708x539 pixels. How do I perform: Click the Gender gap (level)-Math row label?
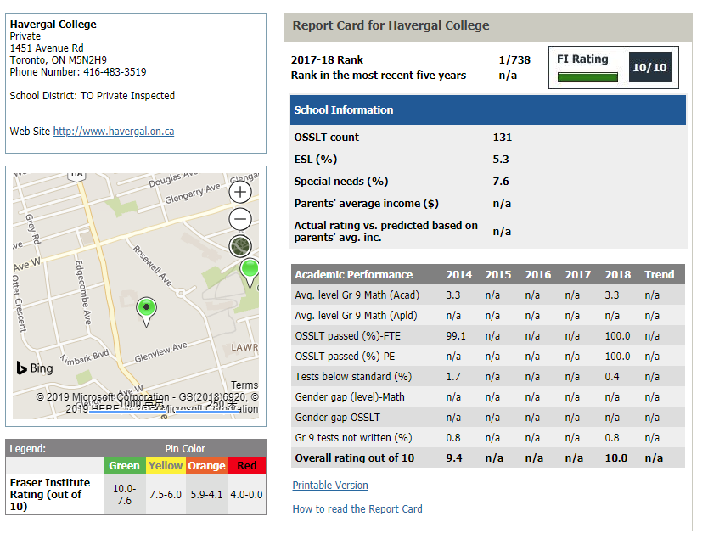[x=350, y=396]
